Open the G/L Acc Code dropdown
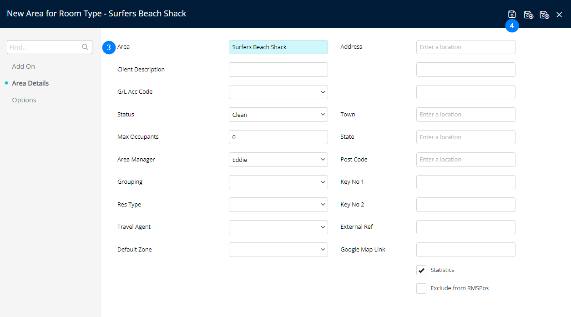 278,92
